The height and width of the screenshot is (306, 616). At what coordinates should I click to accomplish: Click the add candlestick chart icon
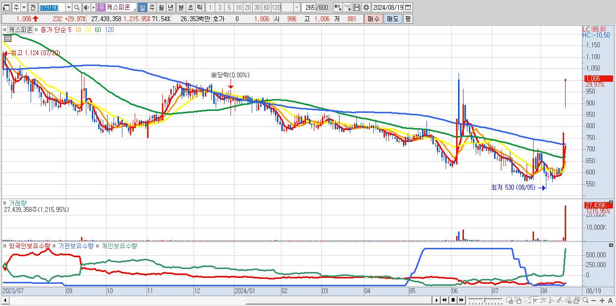[338, 7]
